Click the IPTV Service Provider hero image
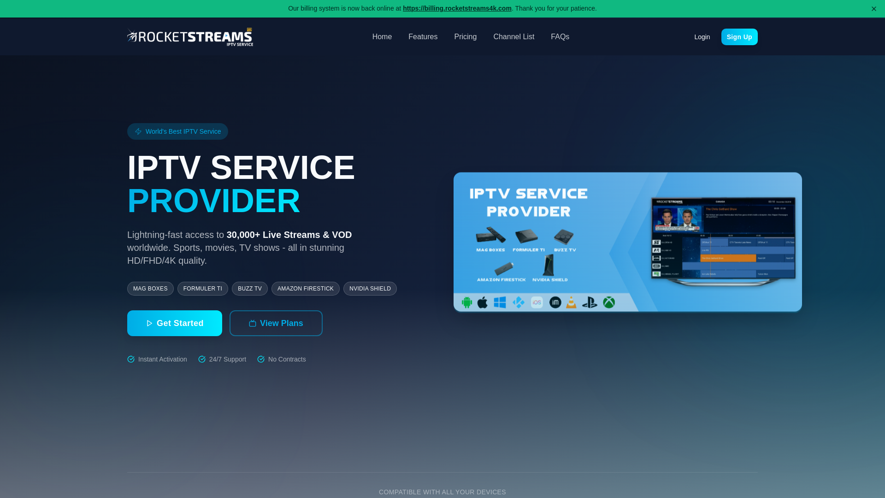Screen dimensions: 885x498 click(627, 242)
